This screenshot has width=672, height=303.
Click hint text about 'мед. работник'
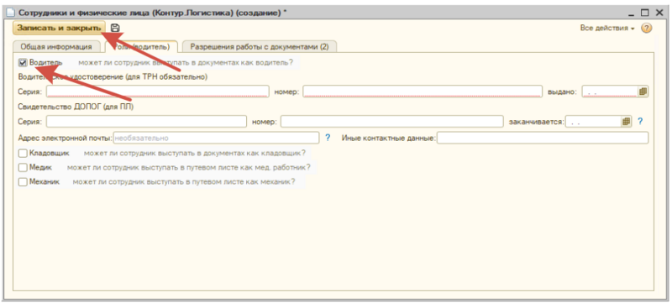(x=188, y=167)
